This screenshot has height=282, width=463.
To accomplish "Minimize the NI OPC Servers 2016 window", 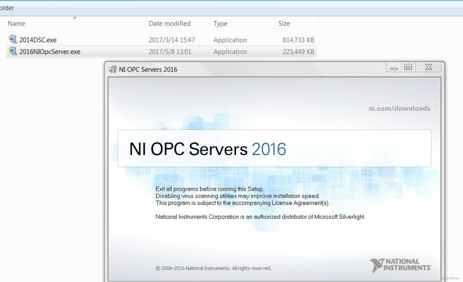I will coord(394,67).
